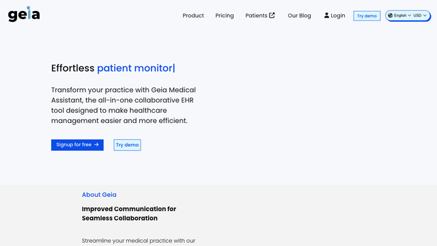Go to the Pricing page
Image resolution: width=437 pixels, height=246 pixels.
225,16
